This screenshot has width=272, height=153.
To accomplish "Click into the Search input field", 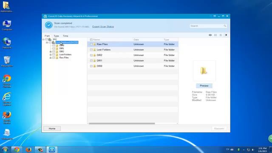I will pos(207,26).
